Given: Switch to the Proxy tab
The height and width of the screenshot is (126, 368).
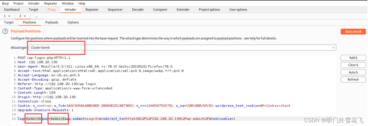Looking at the screenshot, I should coord(52,10).
